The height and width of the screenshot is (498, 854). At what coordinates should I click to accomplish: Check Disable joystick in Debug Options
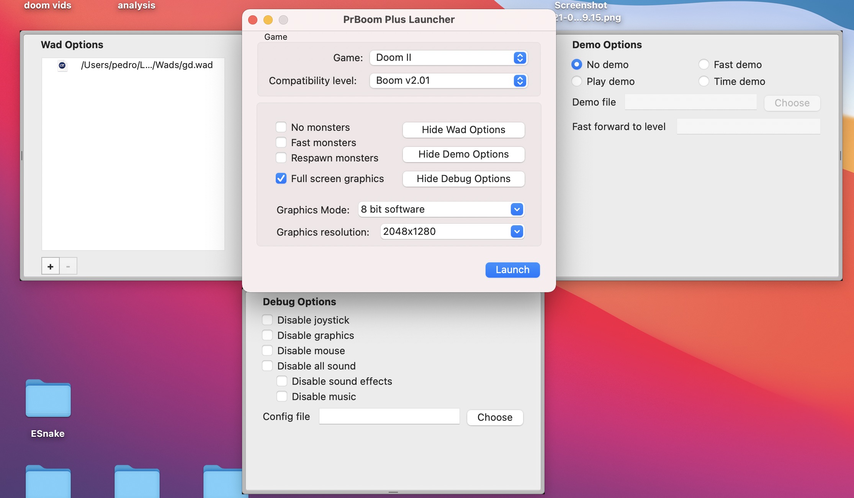(267, 320)
